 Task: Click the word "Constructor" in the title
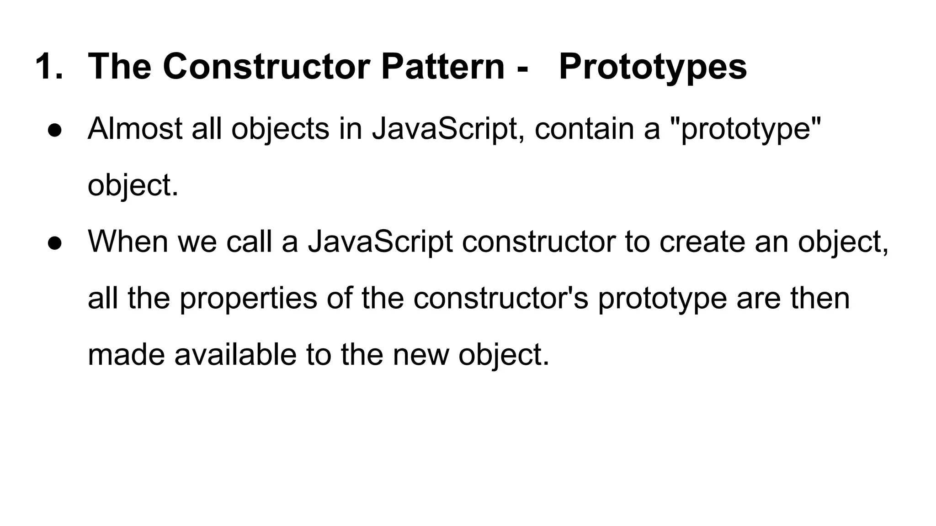click(266, 67)
